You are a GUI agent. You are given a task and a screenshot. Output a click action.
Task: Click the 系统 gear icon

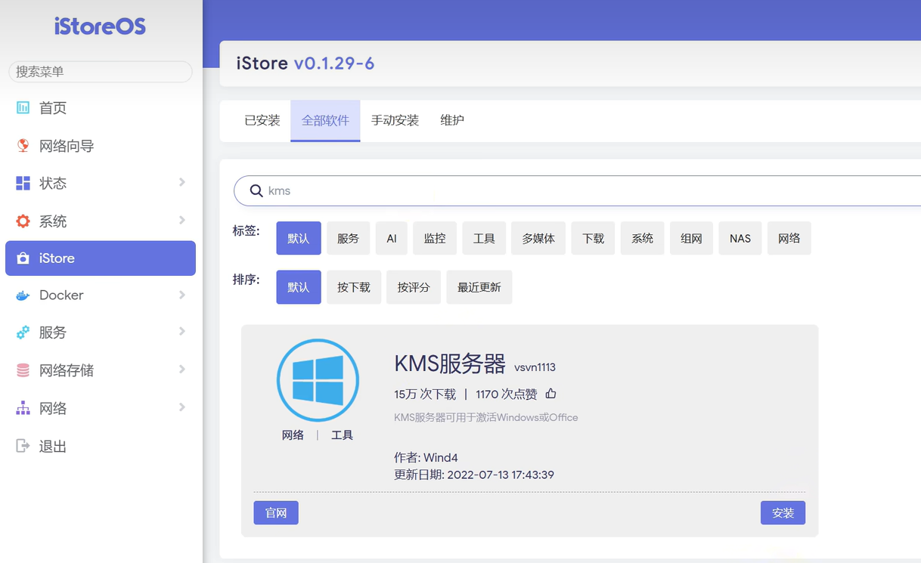[x=23, y=221]
